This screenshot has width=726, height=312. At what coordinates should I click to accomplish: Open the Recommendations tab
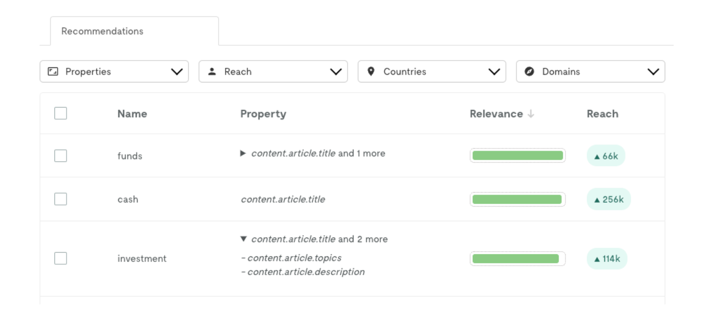(135, 31)
